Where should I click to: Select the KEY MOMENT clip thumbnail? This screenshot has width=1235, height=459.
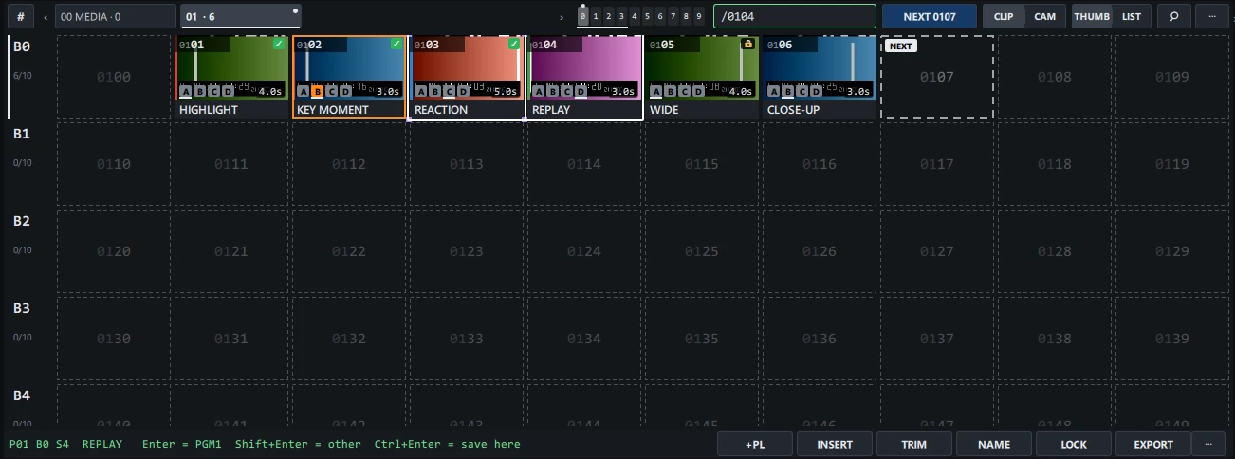pos(349,67)
